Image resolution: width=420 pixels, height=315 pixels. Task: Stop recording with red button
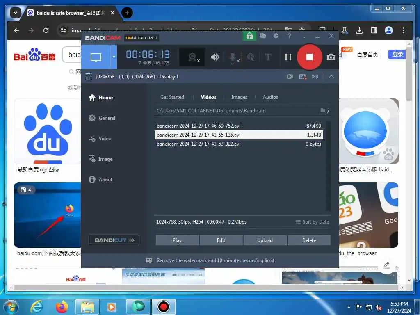coord(309,57)
